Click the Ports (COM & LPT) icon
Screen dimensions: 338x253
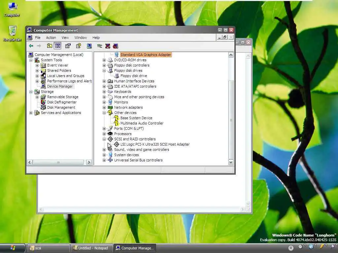(x=110, y=128)
